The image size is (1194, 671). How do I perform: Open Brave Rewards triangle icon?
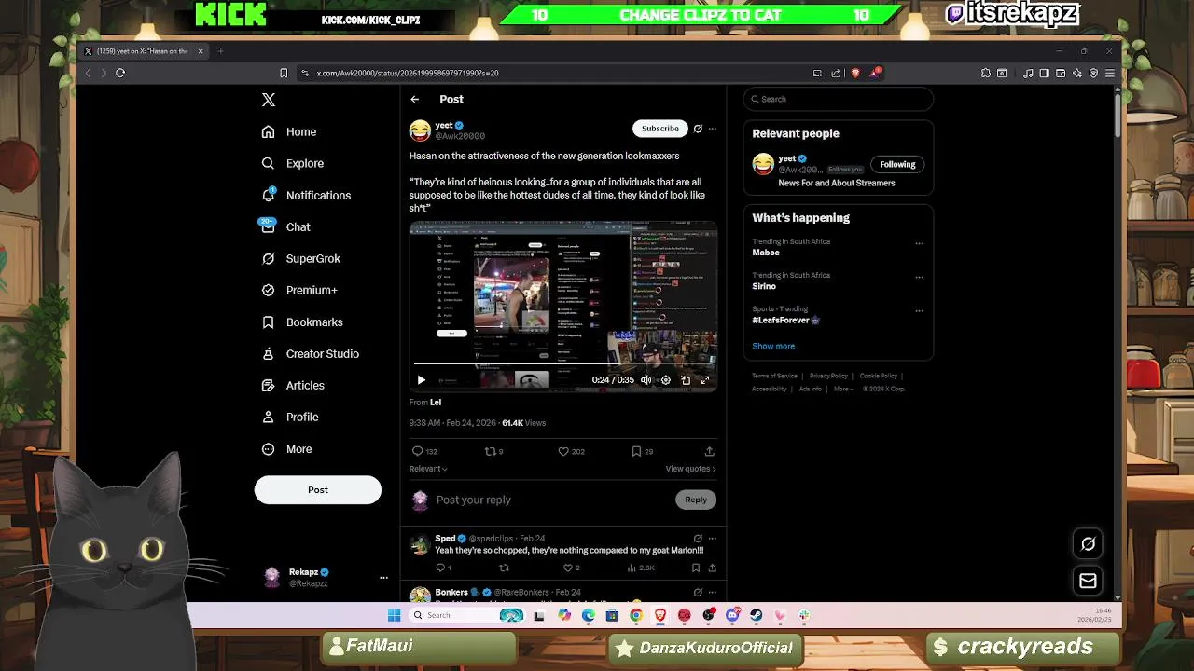point(874,73)
